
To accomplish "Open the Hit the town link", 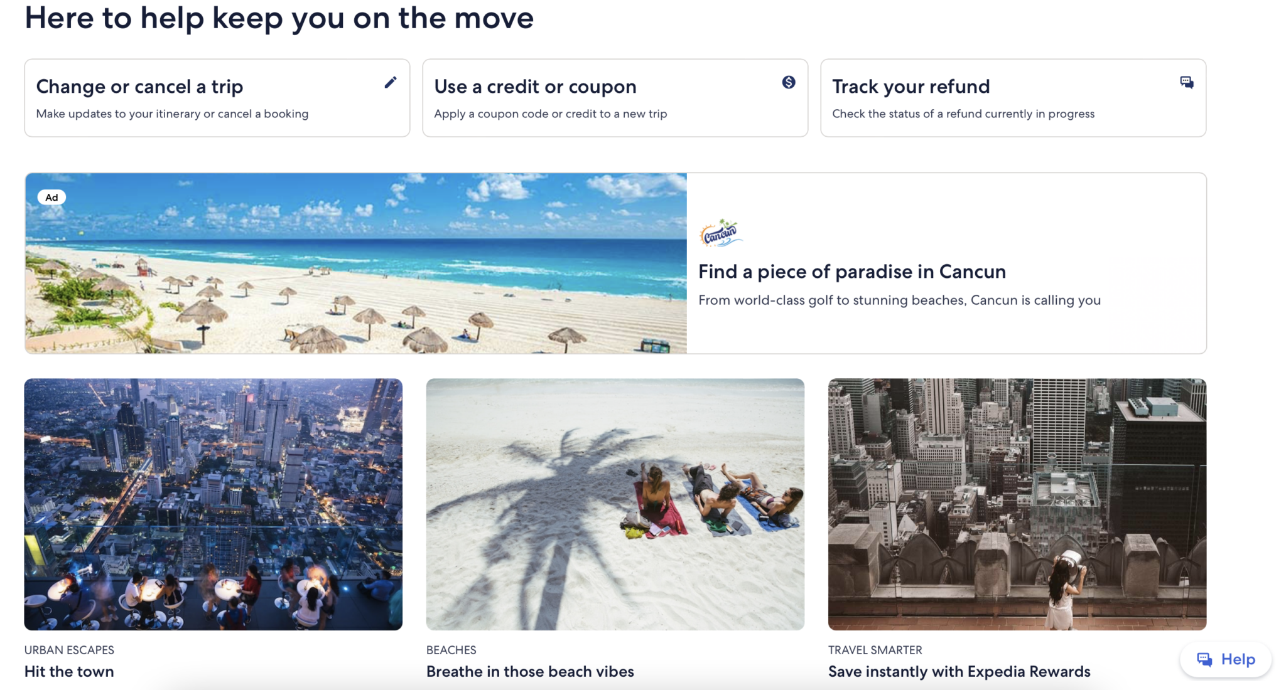I will tap(69, 671).
